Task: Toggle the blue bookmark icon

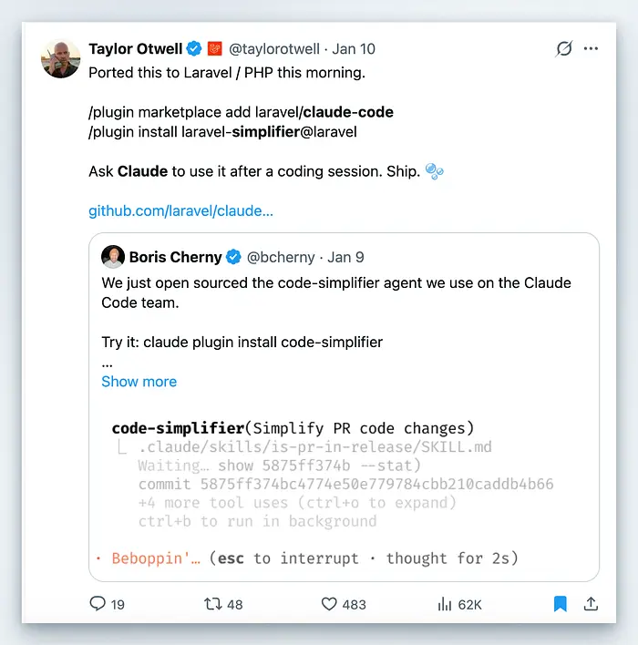Action: [x=561, y=603]
